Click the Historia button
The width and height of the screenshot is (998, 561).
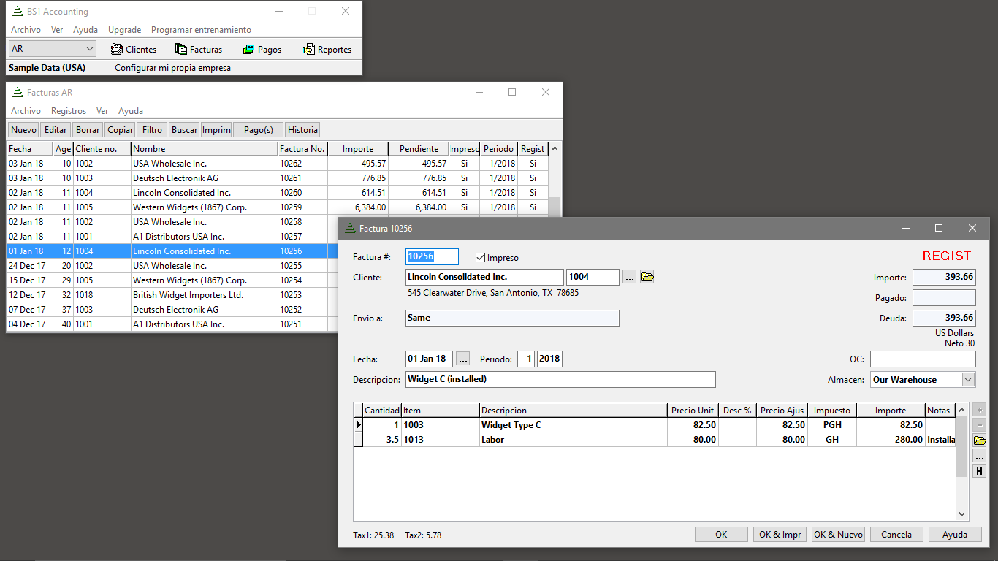point(302,130)
